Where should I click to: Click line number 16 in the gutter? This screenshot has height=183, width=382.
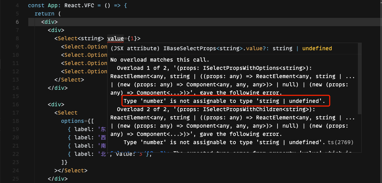coord(16,105)
